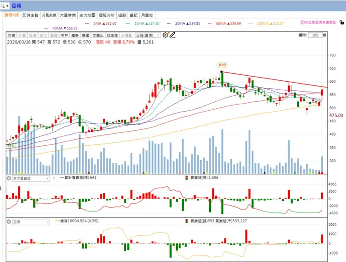Toggle the 趨勢 trend button
The height and width of the screenshot is (262, 346).
coord(75,35)
